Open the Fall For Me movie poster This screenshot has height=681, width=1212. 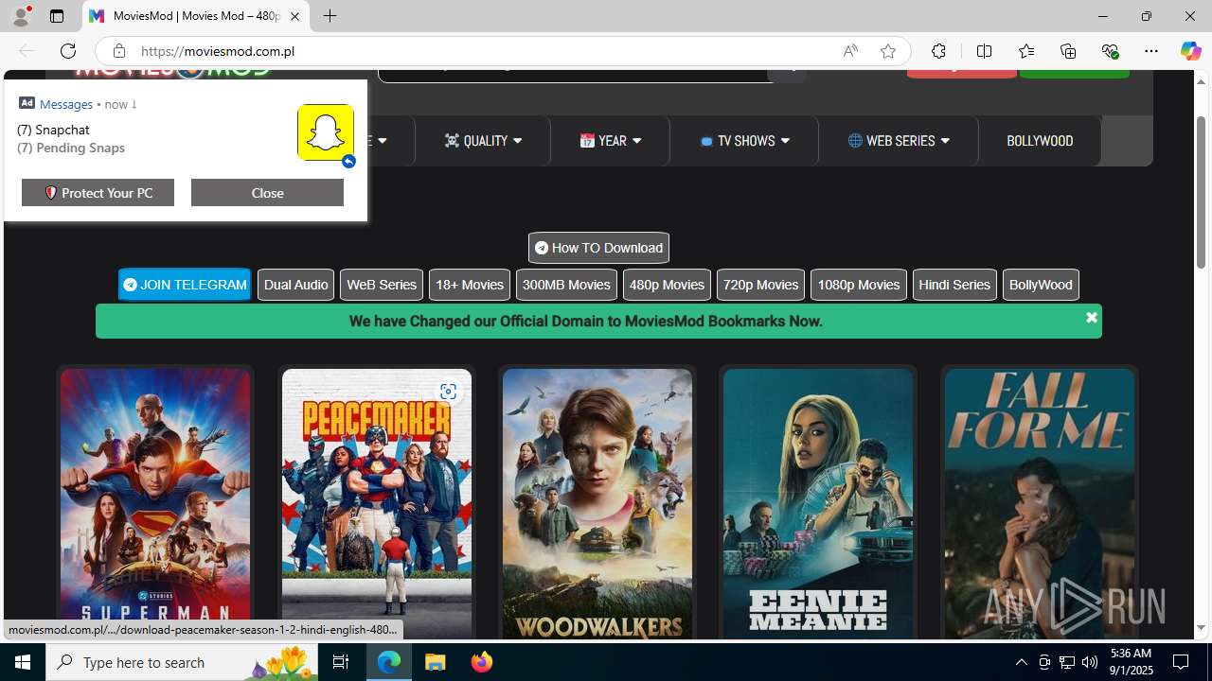click(x=1040, y=504)
